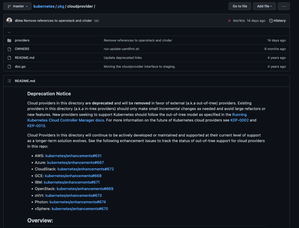
Task: Open IBM enhancements#671 link
Action: 72,182
